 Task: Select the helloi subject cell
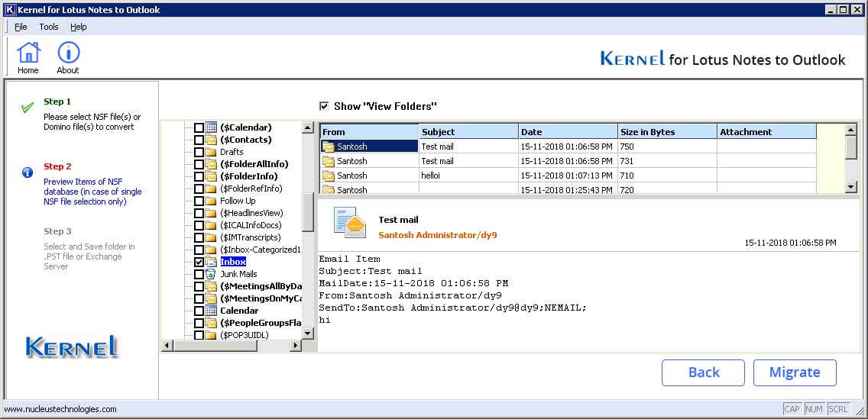pyautogui.click(x=468, y=176)
